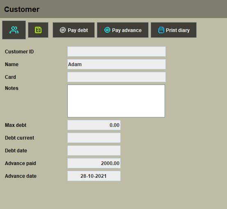Screen dimensions: 227x209
Task: Select the Debt current field
Action: (94, 138)
